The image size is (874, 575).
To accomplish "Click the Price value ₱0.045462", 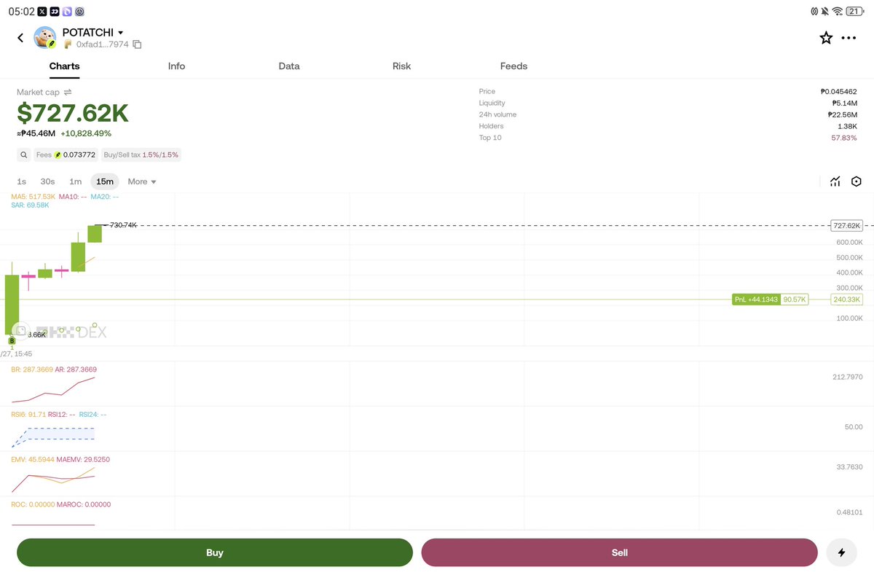I will (x=838, y=92).
